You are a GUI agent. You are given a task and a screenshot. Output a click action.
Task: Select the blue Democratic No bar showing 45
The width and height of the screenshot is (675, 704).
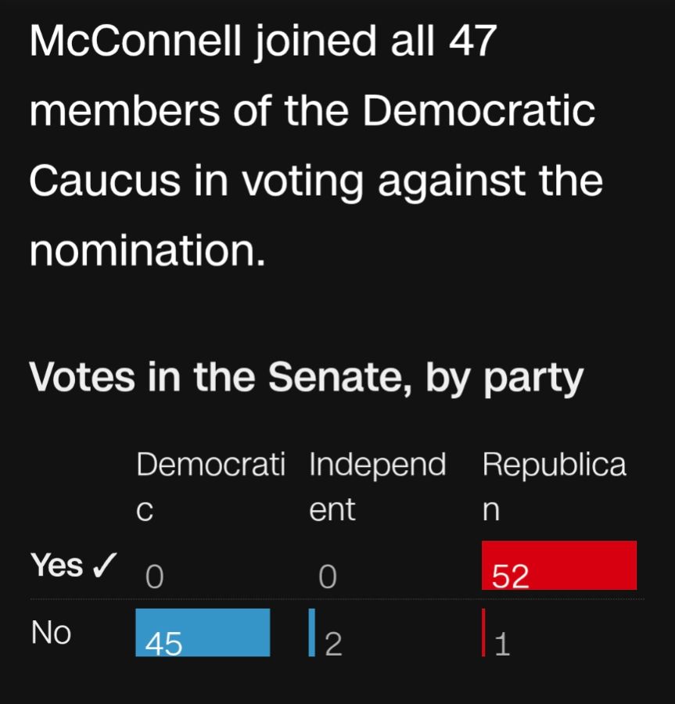coord(203,633)
